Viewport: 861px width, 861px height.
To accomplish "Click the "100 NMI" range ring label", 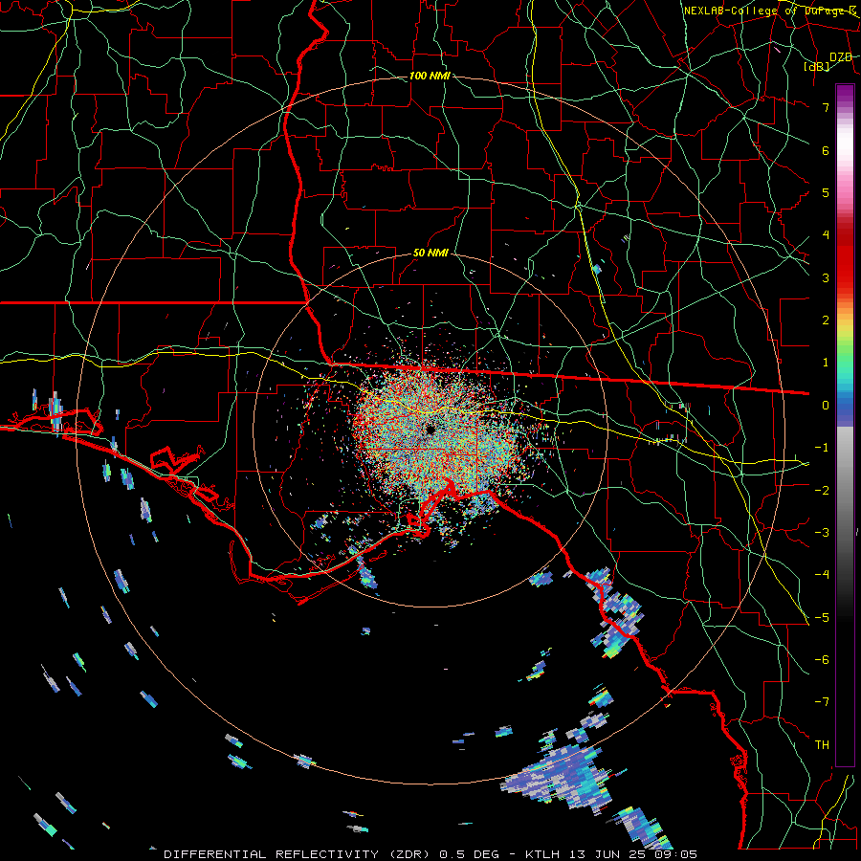I will [430, 76].
